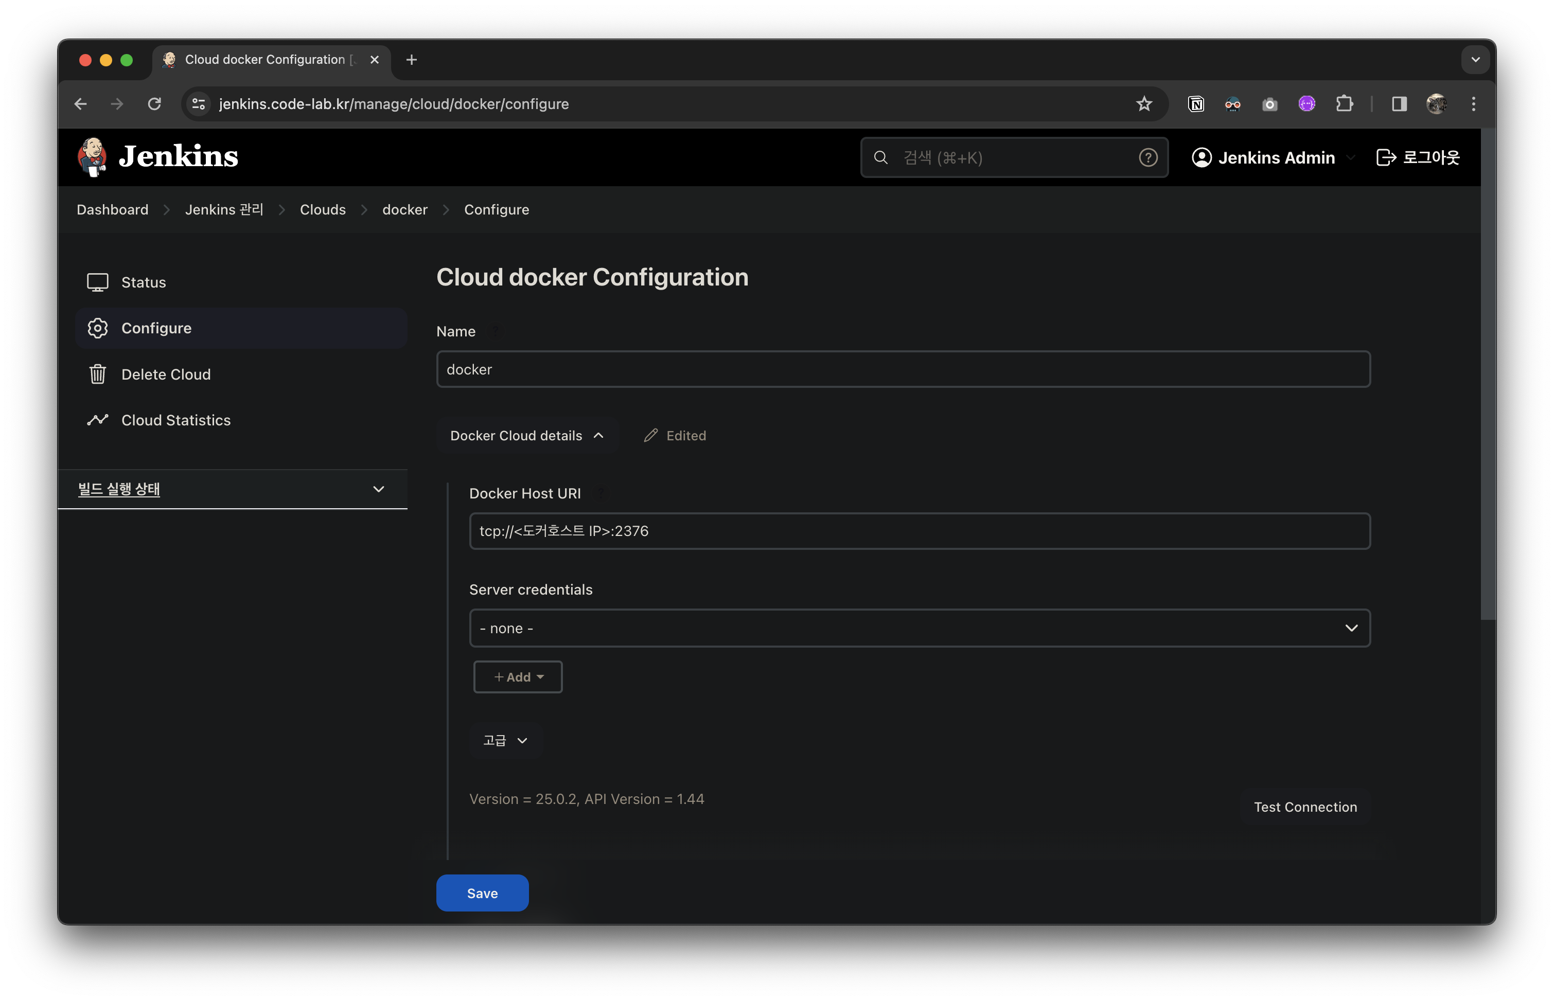Click the Docker Host URI field
This screenshot has height=1001, width=1554.
click(920, 531)
